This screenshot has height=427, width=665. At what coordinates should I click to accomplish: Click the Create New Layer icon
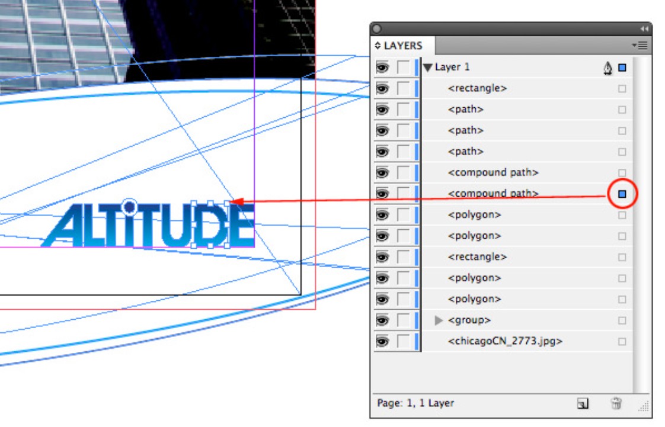[583, 403]
